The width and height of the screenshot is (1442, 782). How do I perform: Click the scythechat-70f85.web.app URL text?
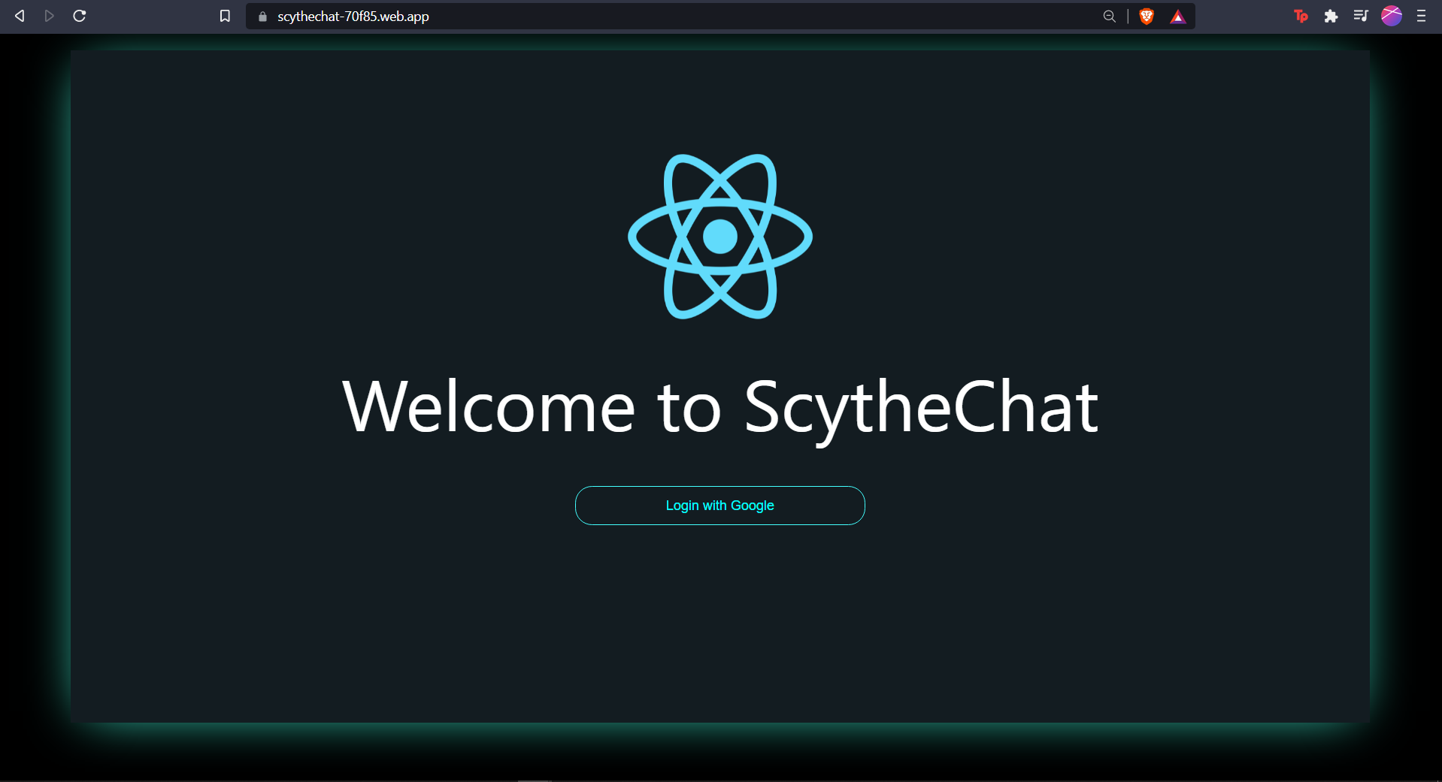tap(353, 16)
